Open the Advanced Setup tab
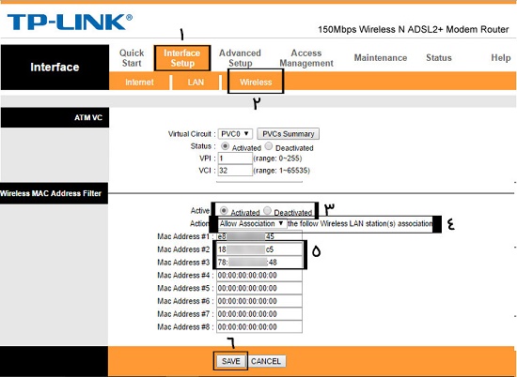 point(240,58)
